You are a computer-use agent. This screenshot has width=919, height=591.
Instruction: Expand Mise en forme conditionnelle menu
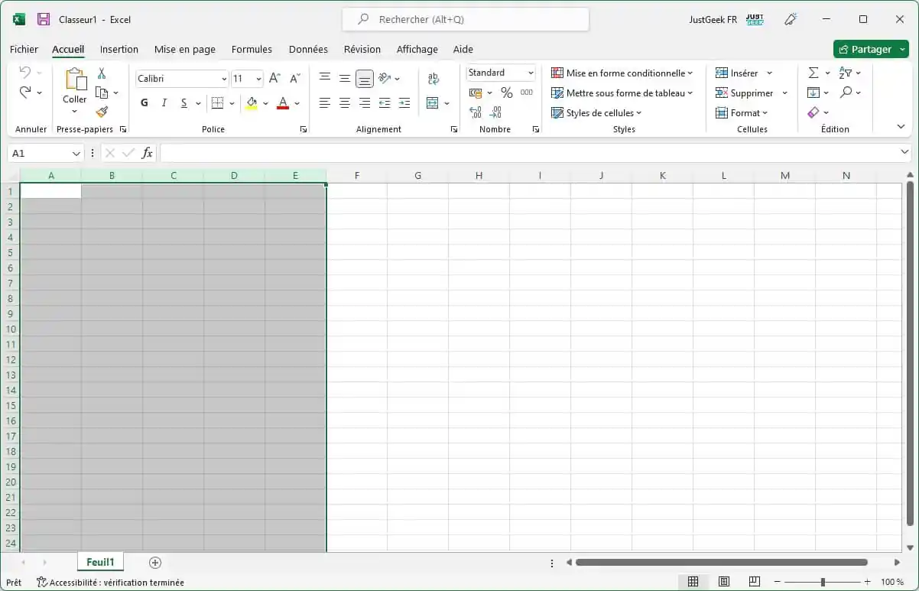tap(622, 73)
